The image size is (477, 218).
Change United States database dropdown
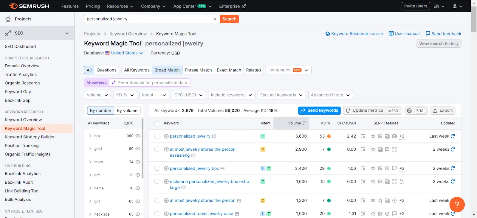pos(124,53)
